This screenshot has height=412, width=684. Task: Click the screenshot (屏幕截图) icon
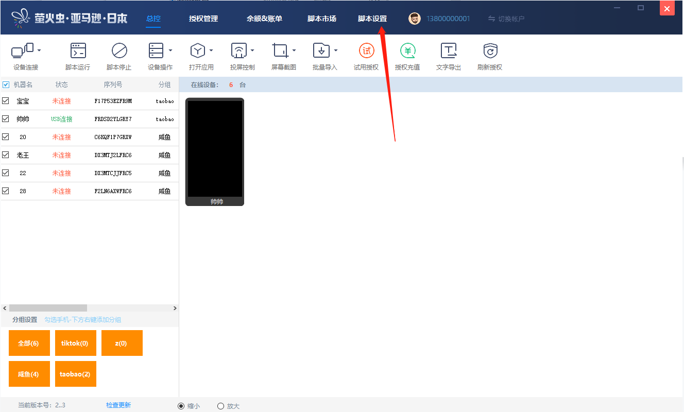click(280, 50)
